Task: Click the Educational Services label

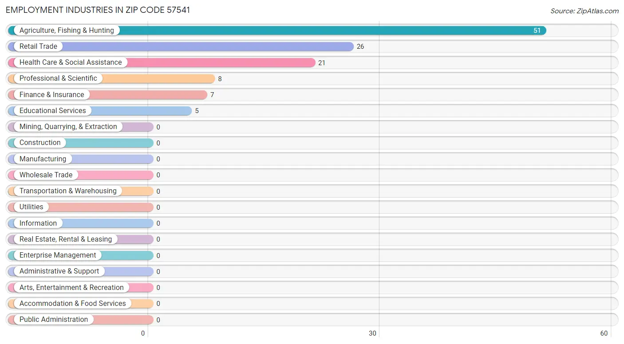Action: click(52, 110)
